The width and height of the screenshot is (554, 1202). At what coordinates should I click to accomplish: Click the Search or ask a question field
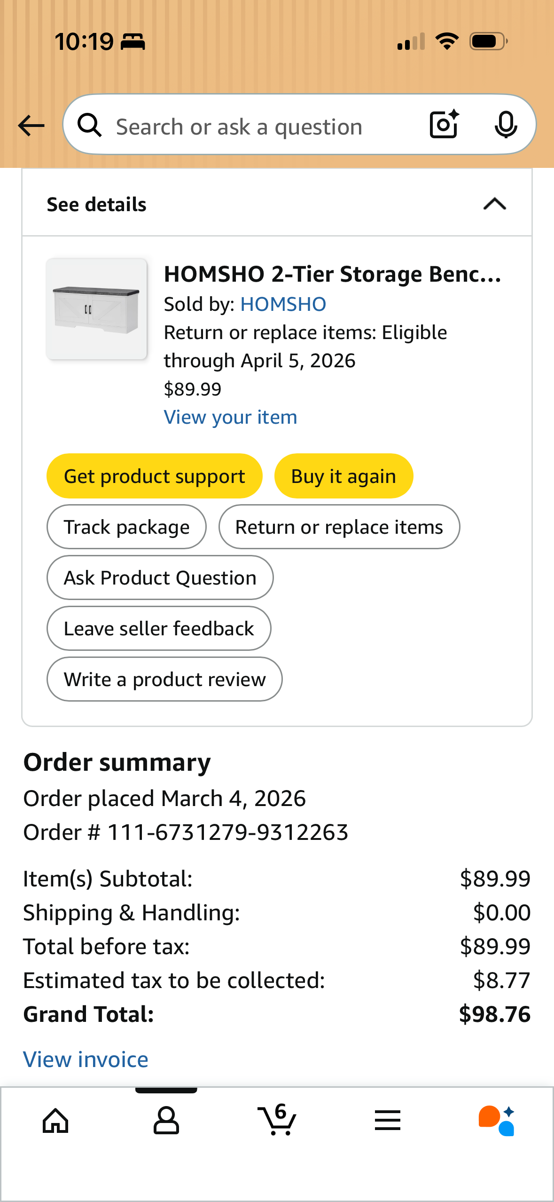coord(263,127)
